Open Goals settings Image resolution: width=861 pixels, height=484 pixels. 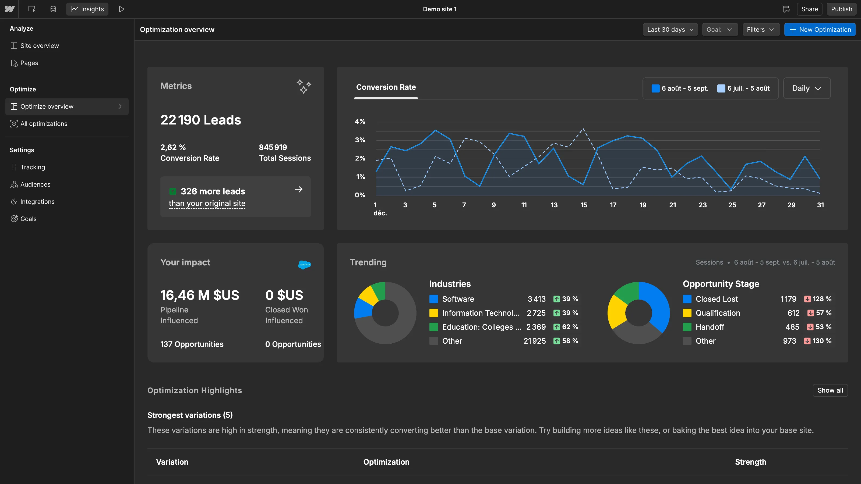click(x=67, y=219)
